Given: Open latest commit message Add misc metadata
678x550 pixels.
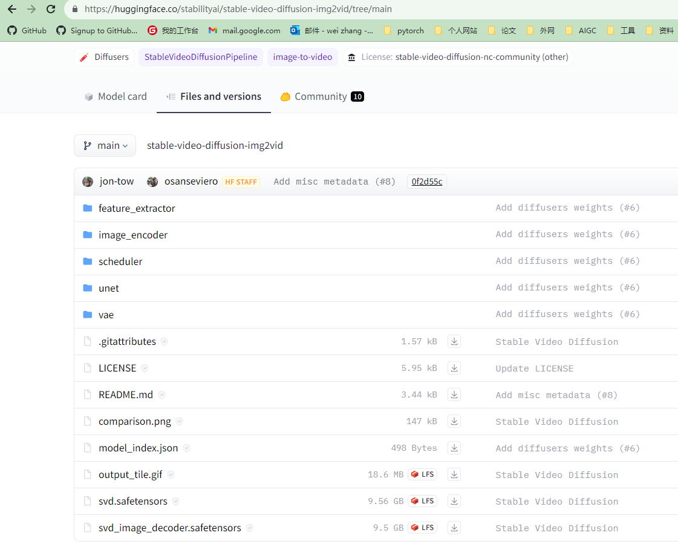Looking at the screenshot, I should (x=334, y=182).
